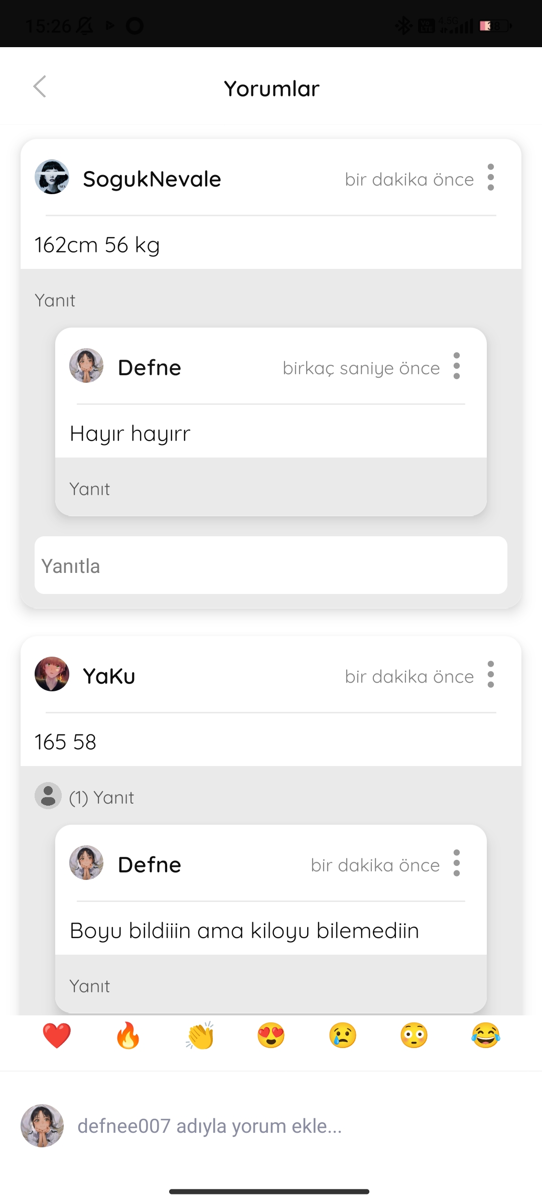This screenshot has height=1204, width=542.
Task: Collapse the '(1) Yanıt' replies under YaKu
Action: pos(84,797)
